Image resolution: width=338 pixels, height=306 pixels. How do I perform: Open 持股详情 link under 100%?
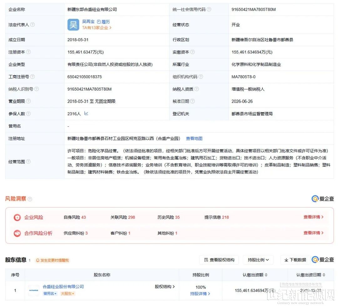[200, 294]
